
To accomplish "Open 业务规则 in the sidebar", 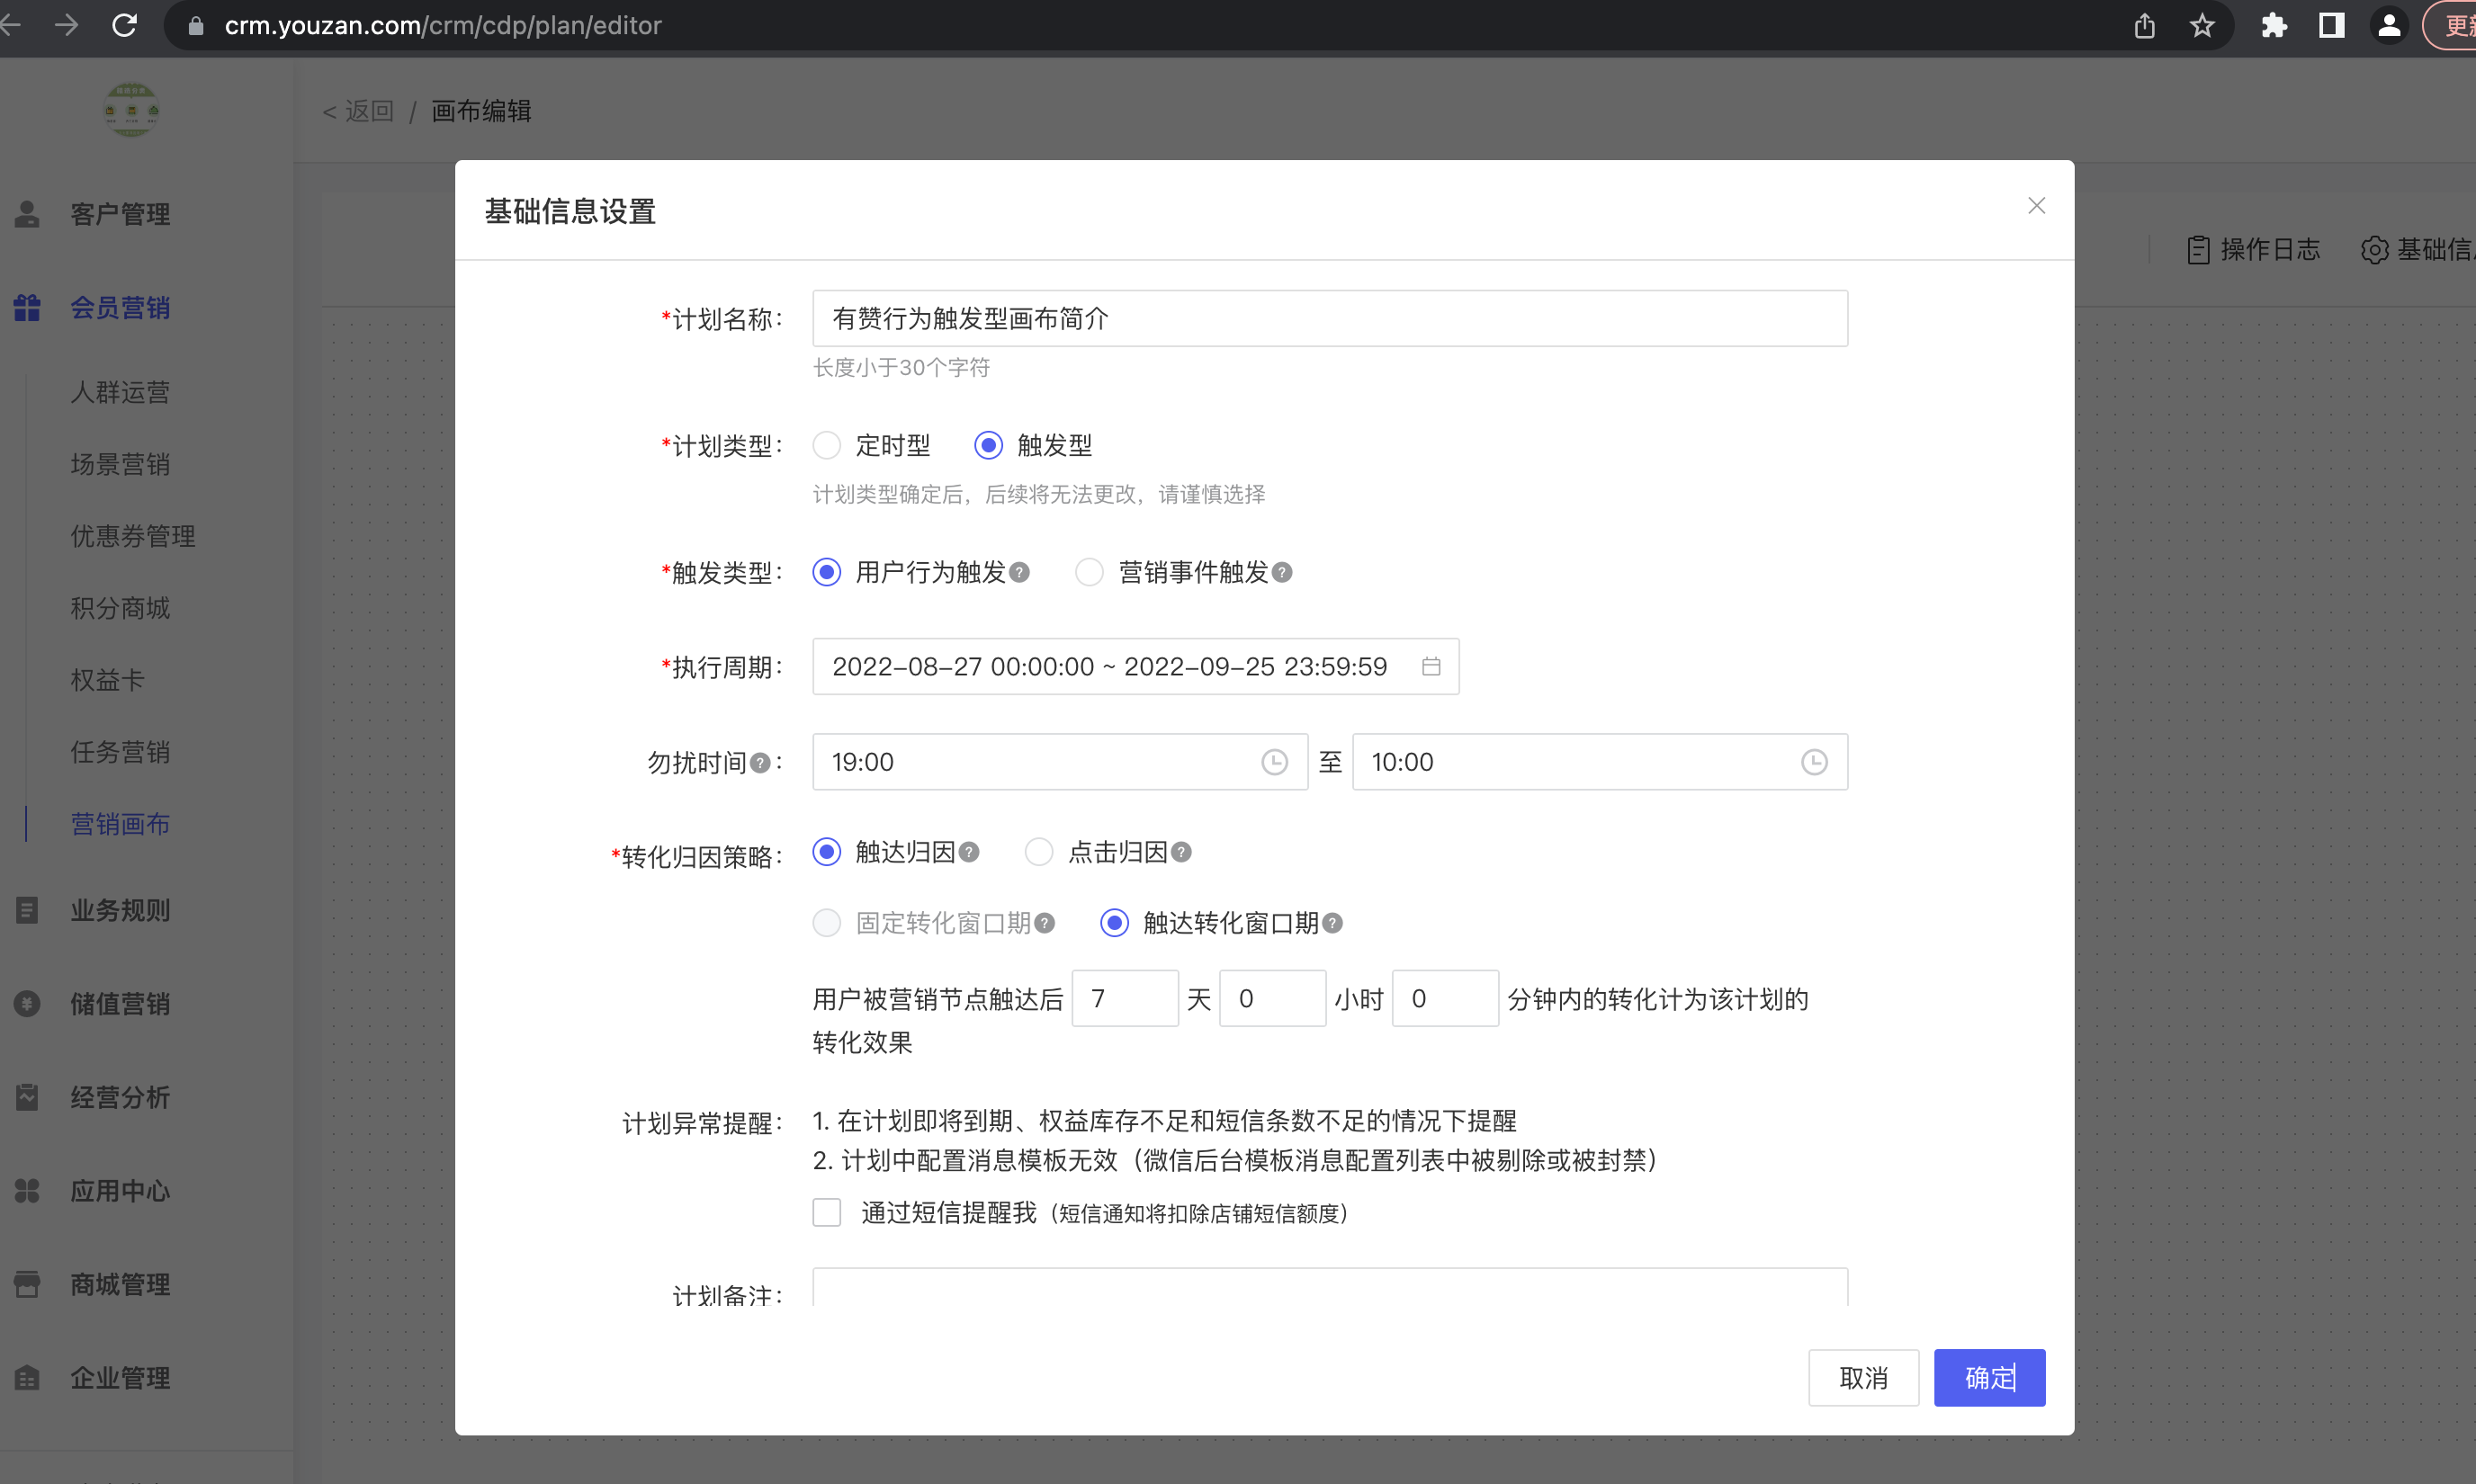I will coord(120,910).
